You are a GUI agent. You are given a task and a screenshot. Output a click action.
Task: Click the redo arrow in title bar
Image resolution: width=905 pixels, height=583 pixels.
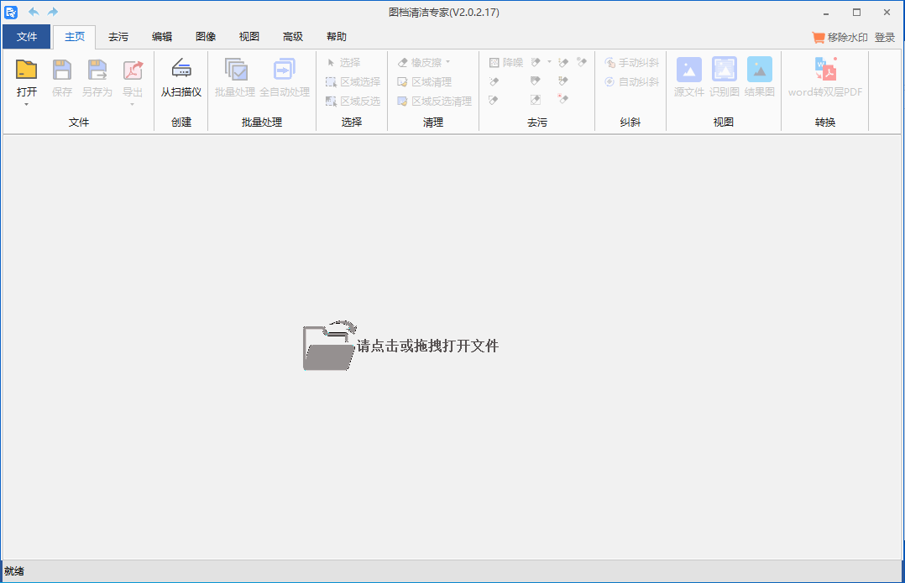pyautogui.click(x=53, y=12)
